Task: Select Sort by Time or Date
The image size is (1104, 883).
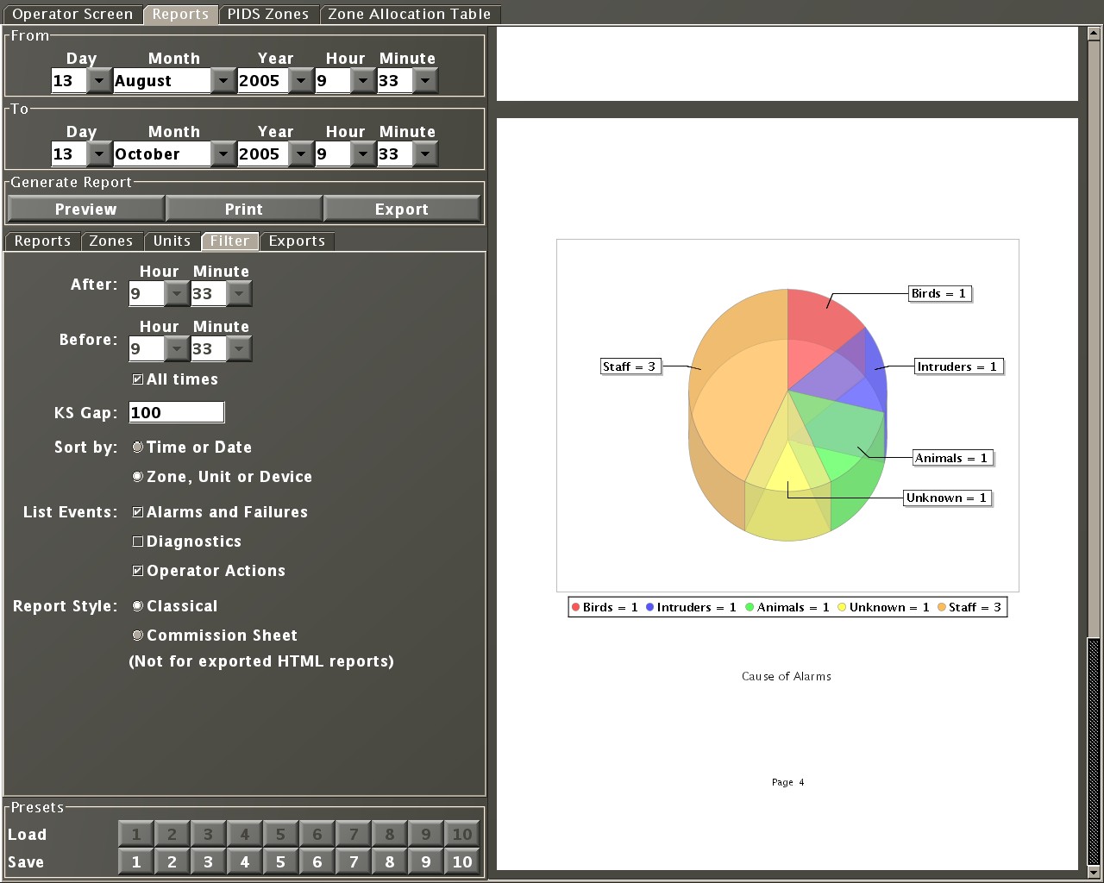Action: click(138, 448)
